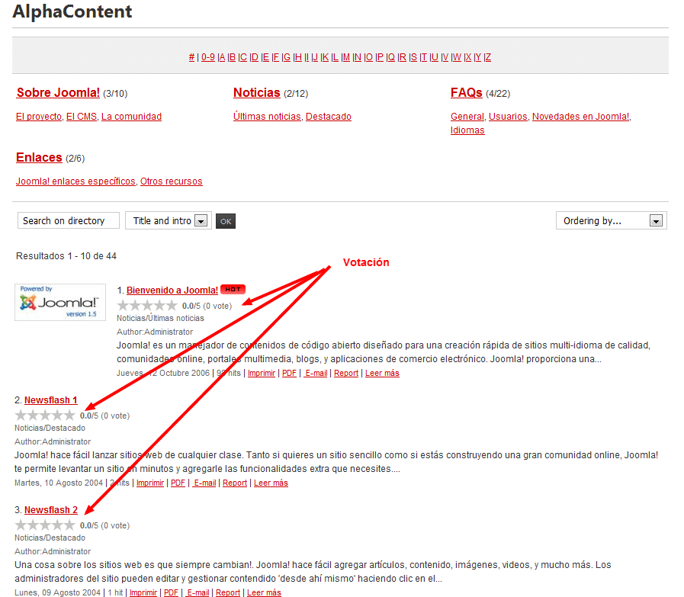Click Leer más for Bienvenido a Joomla!
Image resolution: width=684 pixels, height=597 pixels.
(382, 373)
